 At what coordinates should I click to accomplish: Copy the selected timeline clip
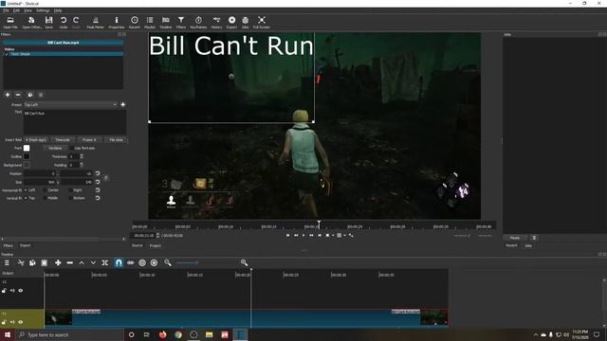(32, 263)
